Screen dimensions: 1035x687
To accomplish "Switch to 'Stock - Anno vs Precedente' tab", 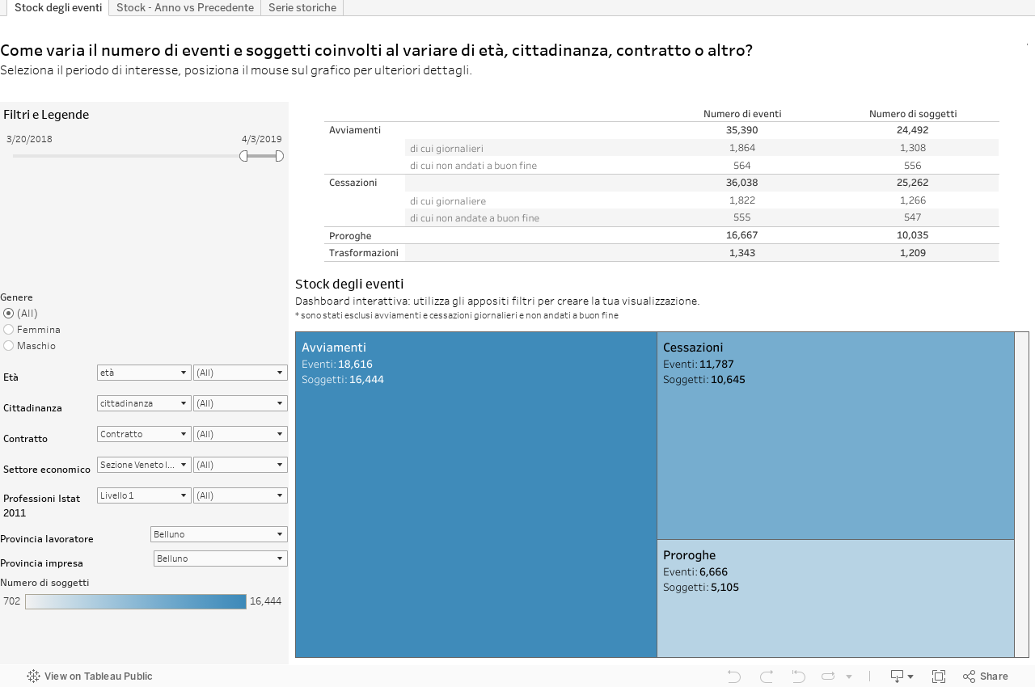I will click(185, 7).
